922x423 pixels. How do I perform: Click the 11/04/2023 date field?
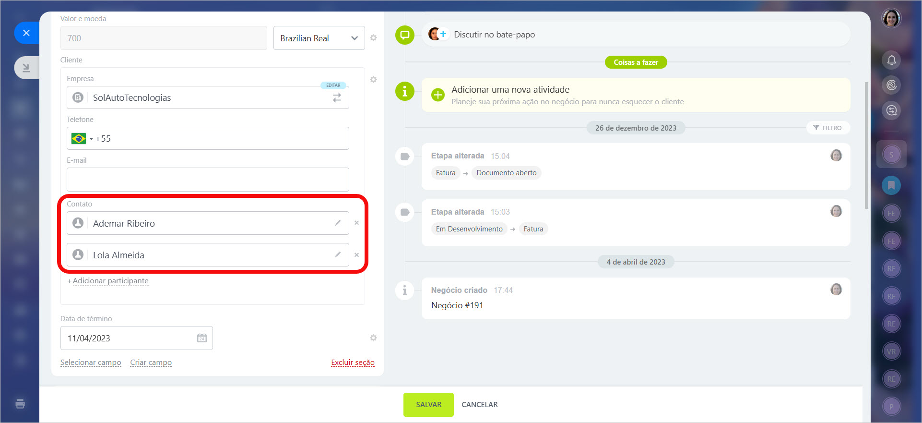point(137,338)
